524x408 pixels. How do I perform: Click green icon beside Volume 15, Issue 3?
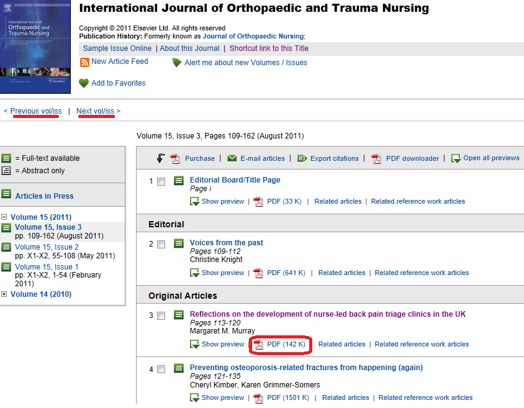point(6,228)
